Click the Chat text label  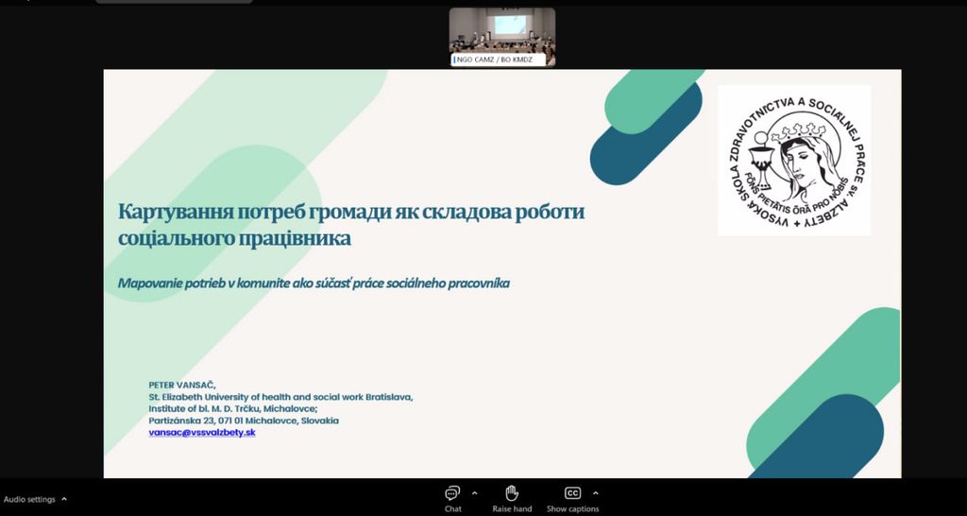[452, 509]
